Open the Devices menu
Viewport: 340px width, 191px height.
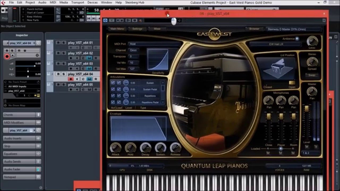(92, 2)
